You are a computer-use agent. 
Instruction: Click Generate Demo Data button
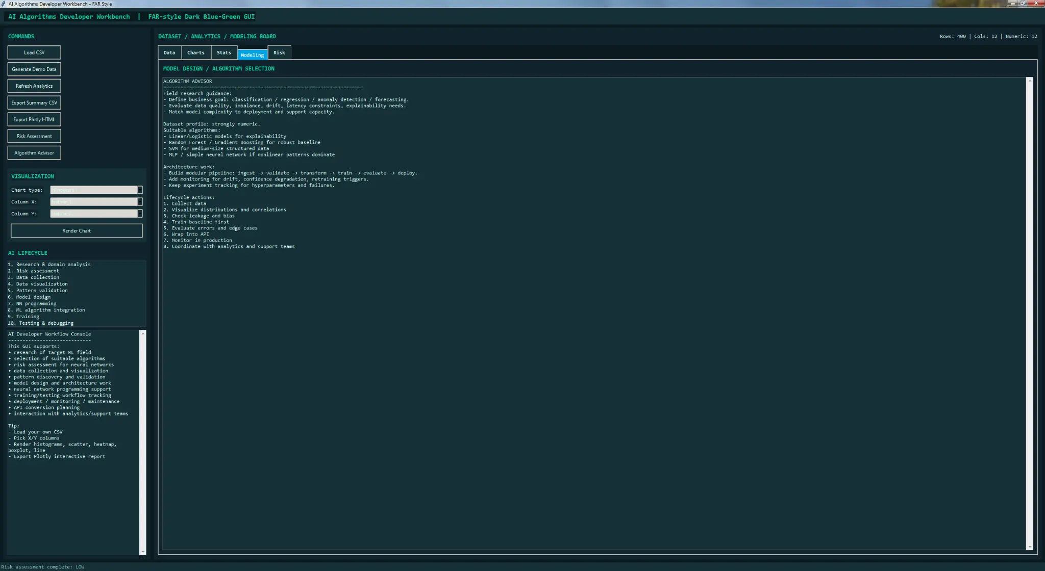(34, 69)
